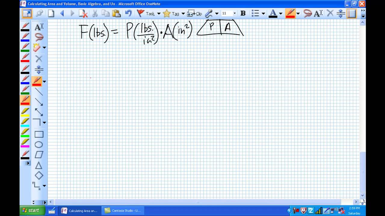Select the Double Arrow drawing tool

pos(39,112)
